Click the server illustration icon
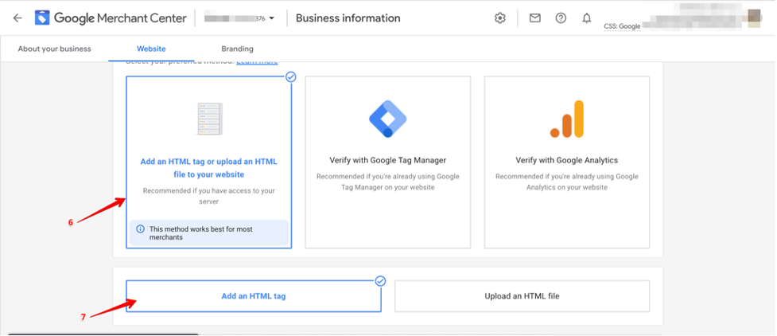The image size is (777, 336). [x=209, y=119]
